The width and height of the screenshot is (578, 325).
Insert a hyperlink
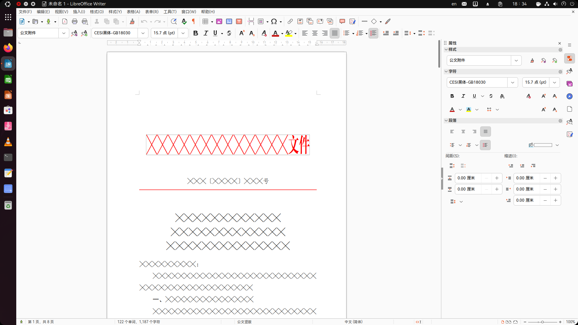pyautogui.click(x=290, y=21)
